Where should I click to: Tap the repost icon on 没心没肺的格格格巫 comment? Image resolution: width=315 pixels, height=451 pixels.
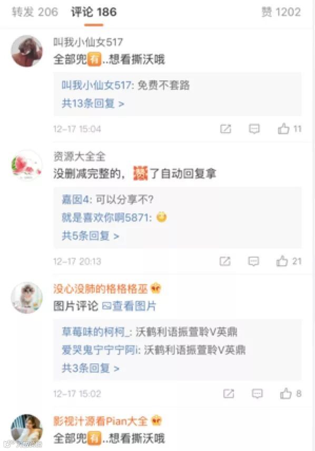(229, 393)
